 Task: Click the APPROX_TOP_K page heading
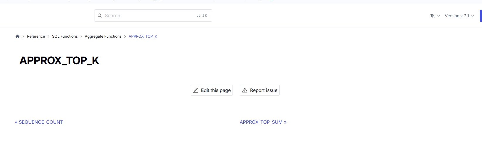[x=59, y=60]
